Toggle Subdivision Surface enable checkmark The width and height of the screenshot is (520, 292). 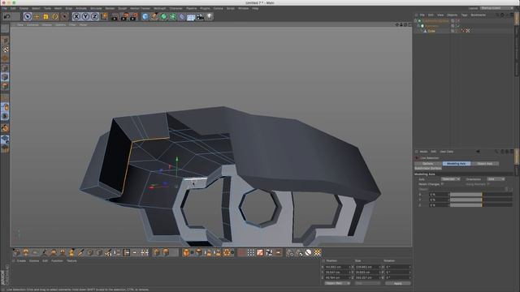[x=458, y=21]
